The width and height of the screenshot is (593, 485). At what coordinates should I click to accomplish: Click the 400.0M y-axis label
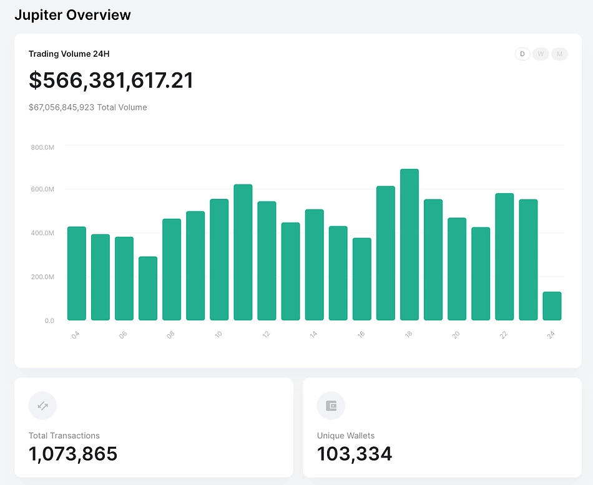point(42,233)
